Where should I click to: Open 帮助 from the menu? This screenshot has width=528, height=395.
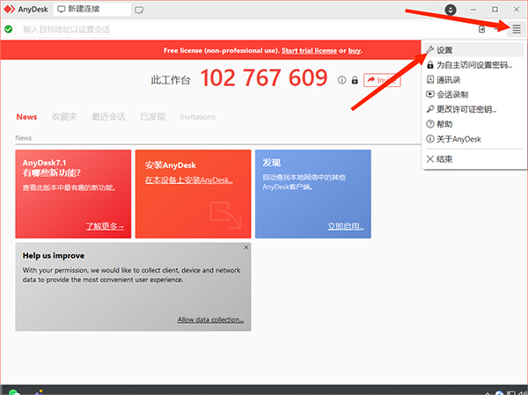pos(473,124)
